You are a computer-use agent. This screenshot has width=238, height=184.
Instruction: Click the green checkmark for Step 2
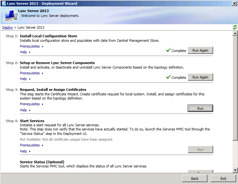coord(168,77)
